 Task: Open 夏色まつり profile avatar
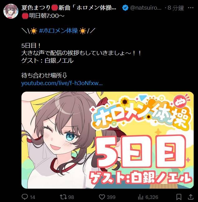tap(11, 11)
